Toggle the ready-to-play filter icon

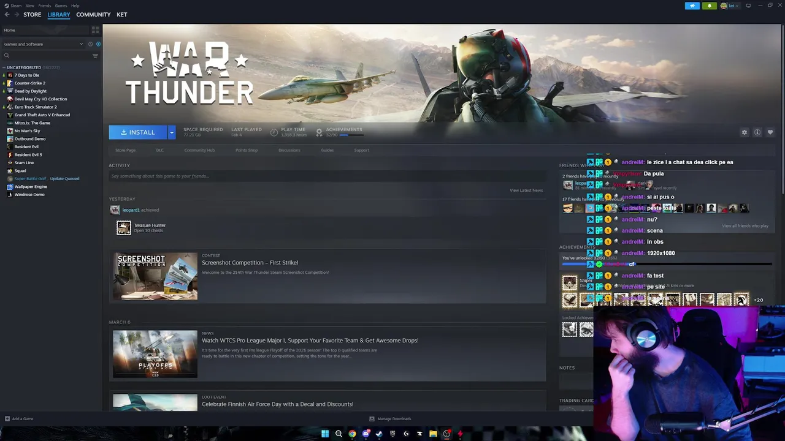98,44
